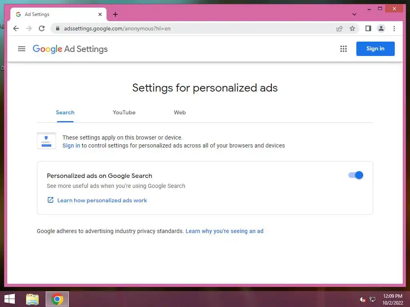Click the tab search chevron
The width and height of the screenshot is (410, 307).
point(354,14)
